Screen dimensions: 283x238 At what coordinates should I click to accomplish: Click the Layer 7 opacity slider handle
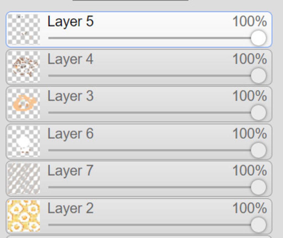(258, 187)
